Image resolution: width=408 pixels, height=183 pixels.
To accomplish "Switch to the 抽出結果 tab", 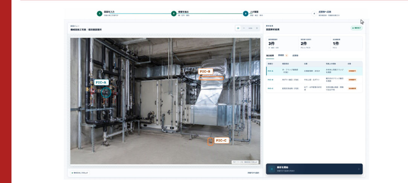I will coord(269,55).
